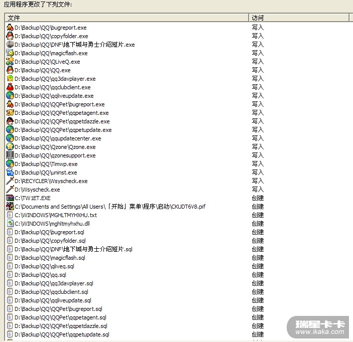The image size is (353, 342).
Task: Click icon of qqclubclient.exe
Action: [x=10, y=87]
